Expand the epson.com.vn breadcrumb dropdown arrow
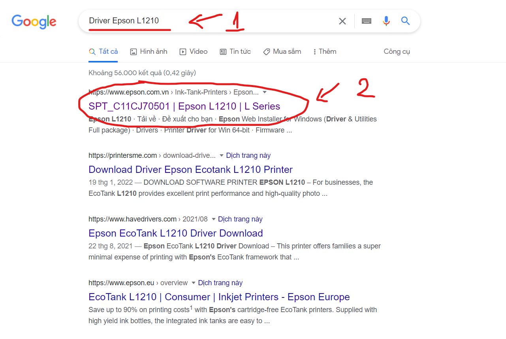This screenshot has height=339, width=506. tap(264, 92)
